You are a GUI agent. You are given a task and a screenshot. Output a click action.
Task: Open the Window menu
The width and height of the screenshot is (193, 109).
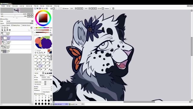pyautogui.click(x=49, y=6)
